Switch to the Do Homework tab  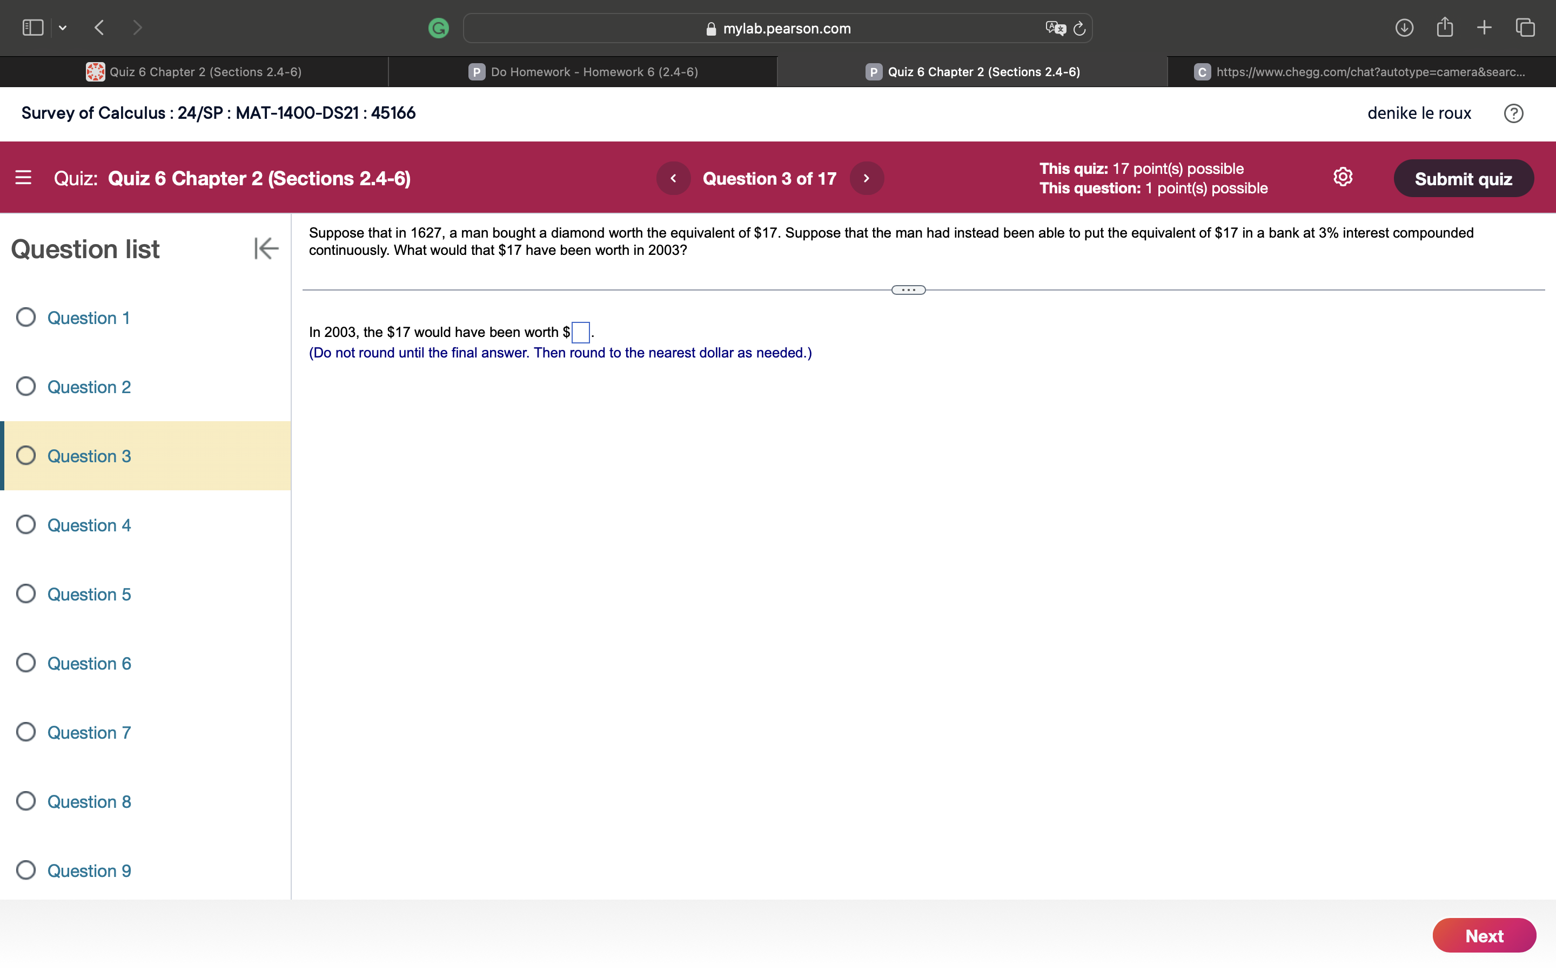(582, 71)
